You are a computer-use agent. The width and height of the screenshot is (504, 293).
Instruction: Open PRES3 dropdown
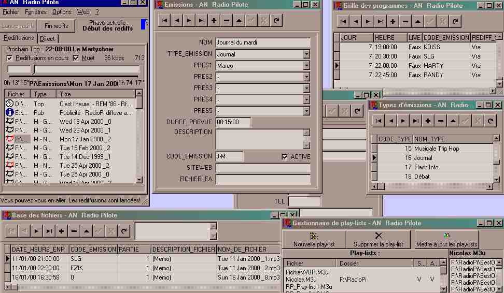306,88
